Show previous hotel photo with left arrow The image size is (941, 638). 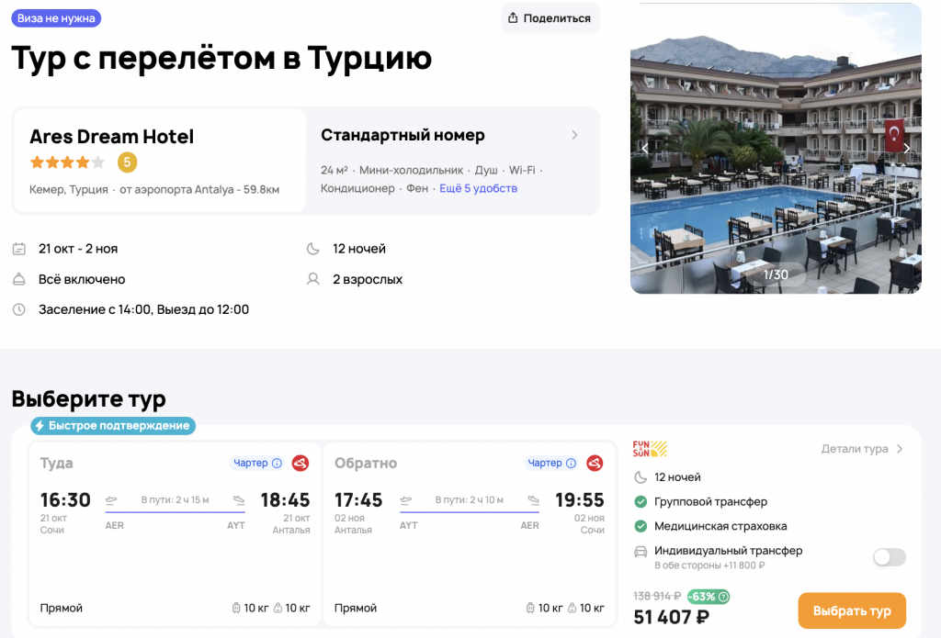coord(645,148)
